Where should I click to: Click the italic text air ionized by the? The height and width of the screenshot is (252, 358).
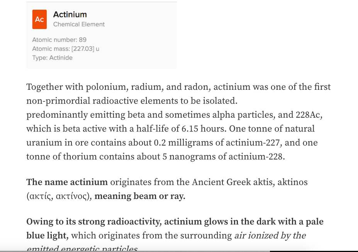click(x=270, y=235)
